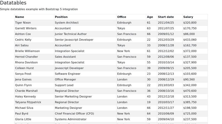Click the Salary column header
The height and width of the screenshot is (124, 222).
[195, 17]
